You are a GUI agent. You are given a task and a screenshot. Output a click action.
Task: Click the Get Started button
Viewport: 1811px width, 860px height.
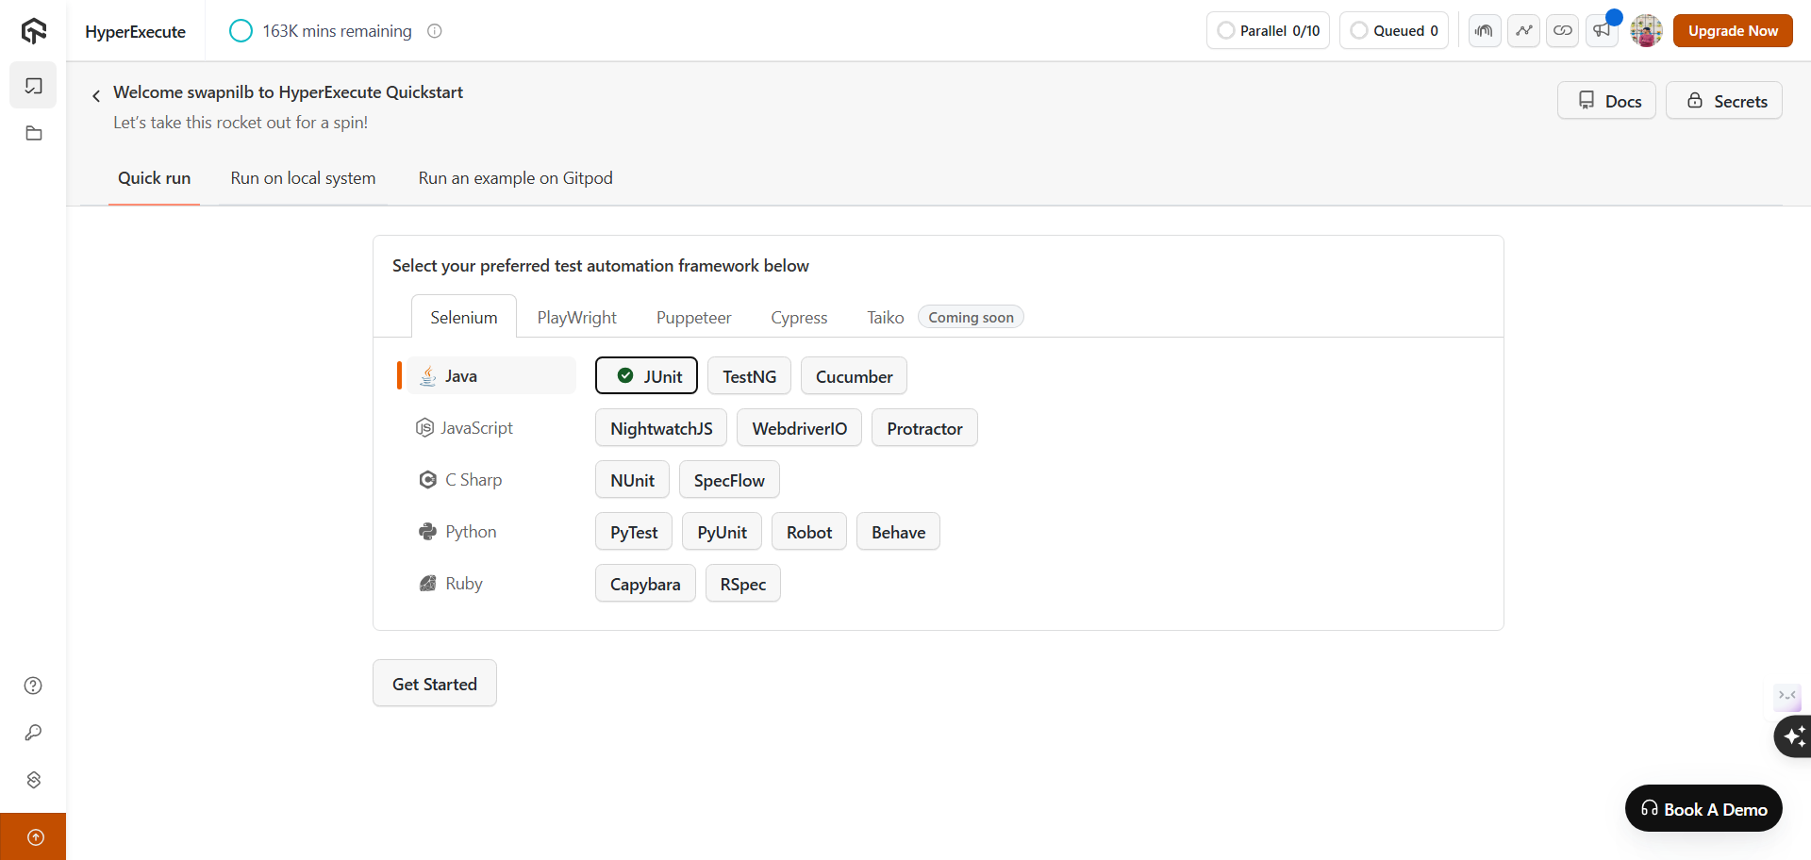pos(435,684)
